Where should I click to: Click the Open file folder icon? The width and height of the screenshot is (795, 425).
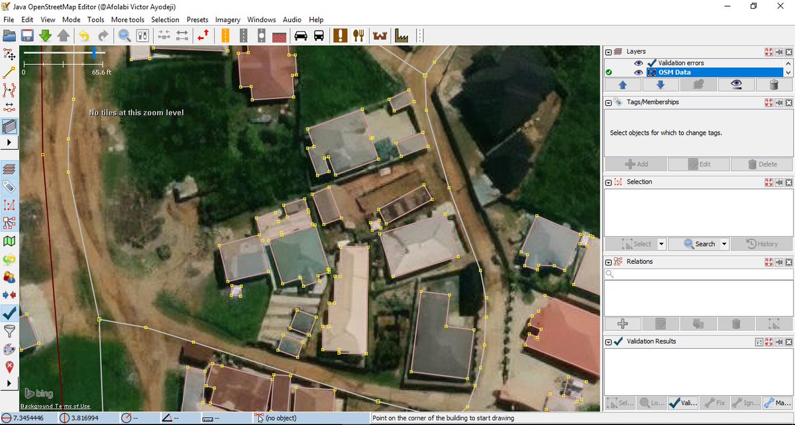pyautogui.click(x=9, y=35)
